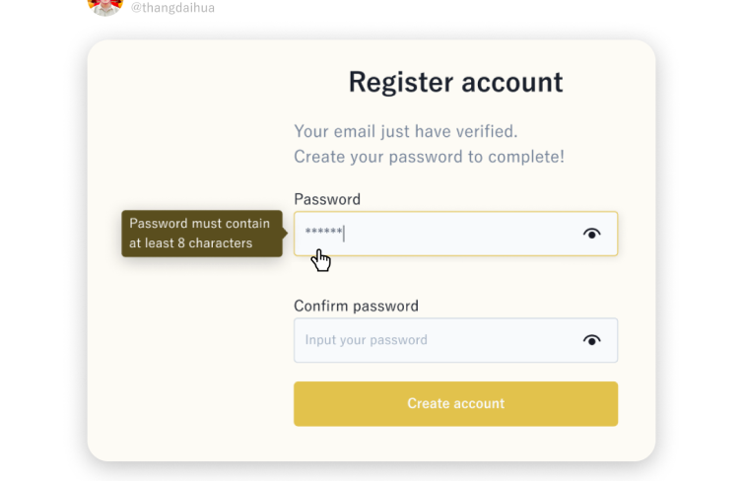Click the 'Input your password' placeholder text
The height and width of the screenshot is (481, 744).
coord(366,340)
